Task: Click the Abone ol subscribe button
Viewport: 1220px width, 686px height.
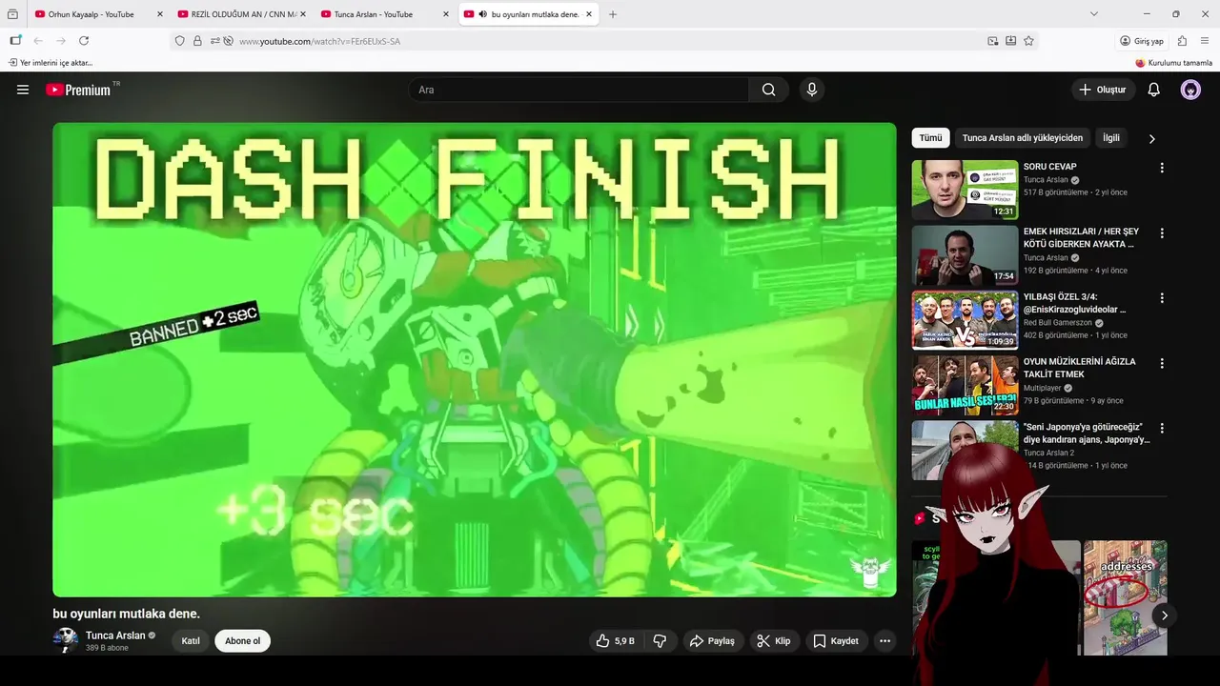Action: click(x=242, y=641)
